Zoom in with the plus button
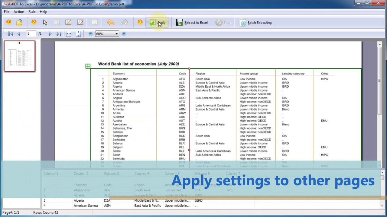The image size is (387, 217). pyautogui.click(x=124, y=34)
